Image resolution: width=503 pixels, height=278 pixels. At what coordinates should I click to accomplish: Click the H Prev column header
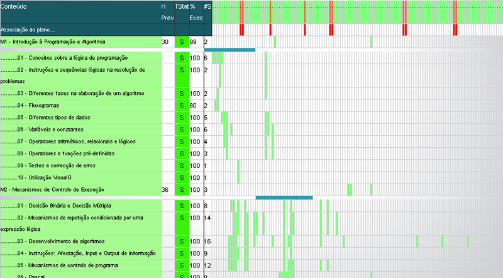click(x=166, y=12)
